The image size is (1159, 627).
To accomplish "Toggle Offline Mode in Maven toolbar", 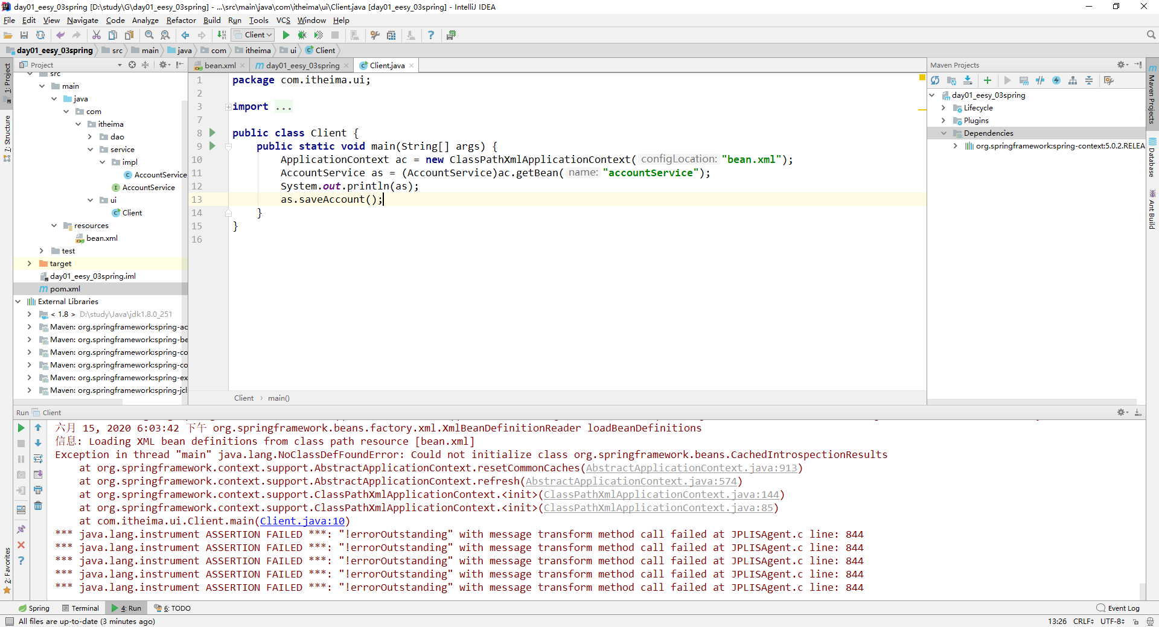I will click(x=1040, y=80).
